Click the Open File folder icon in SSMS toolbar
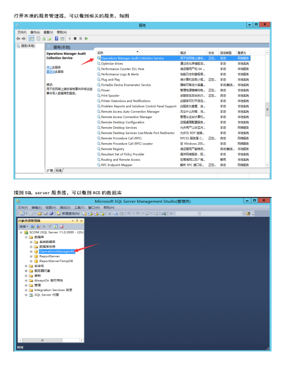 click(x=39, y=213)
